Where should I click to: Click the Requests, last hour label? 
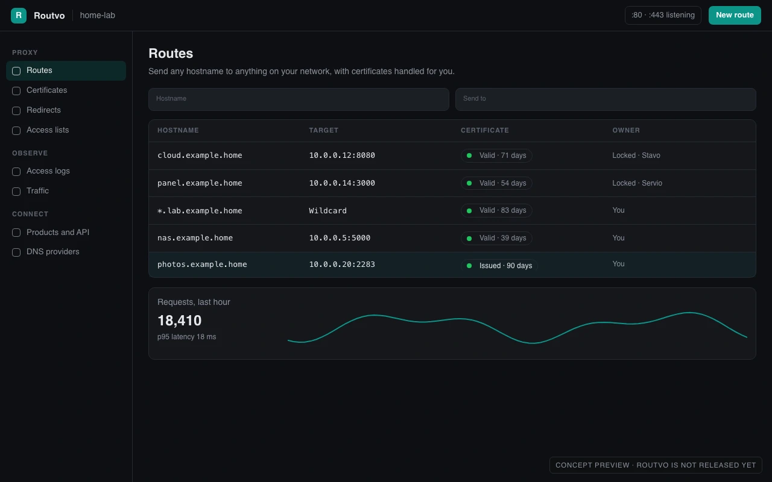[x=194, y=302]
